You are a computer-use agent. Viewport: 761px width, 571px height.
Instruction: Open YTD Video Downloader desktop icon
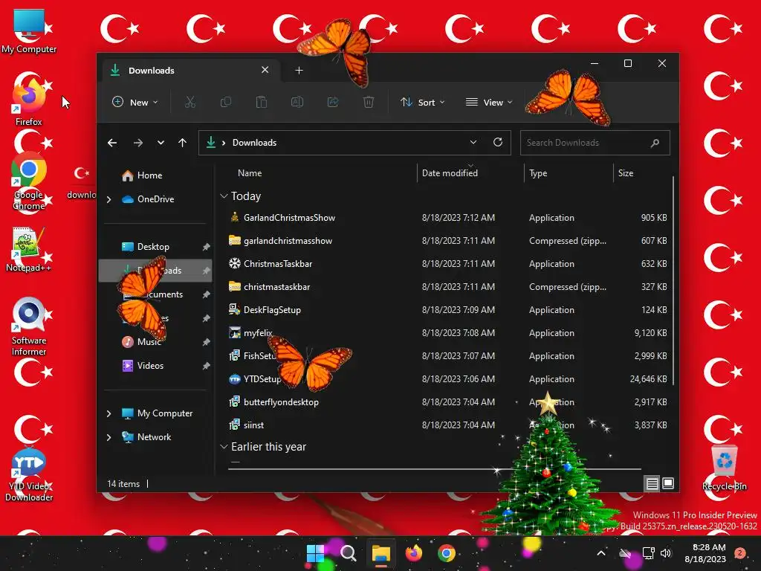(x=29, y=475)
